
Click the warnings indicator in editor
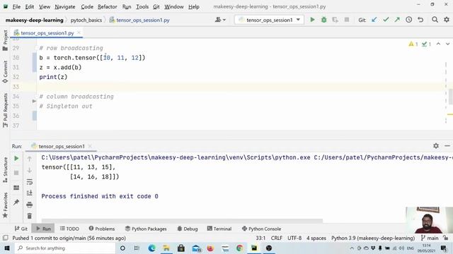[413, 44]
